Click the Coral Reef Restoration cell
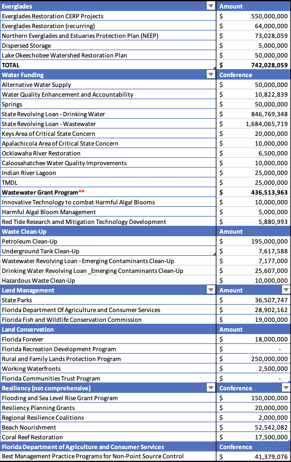This screenshot has width=291, height=462. [x=32, y=437]
